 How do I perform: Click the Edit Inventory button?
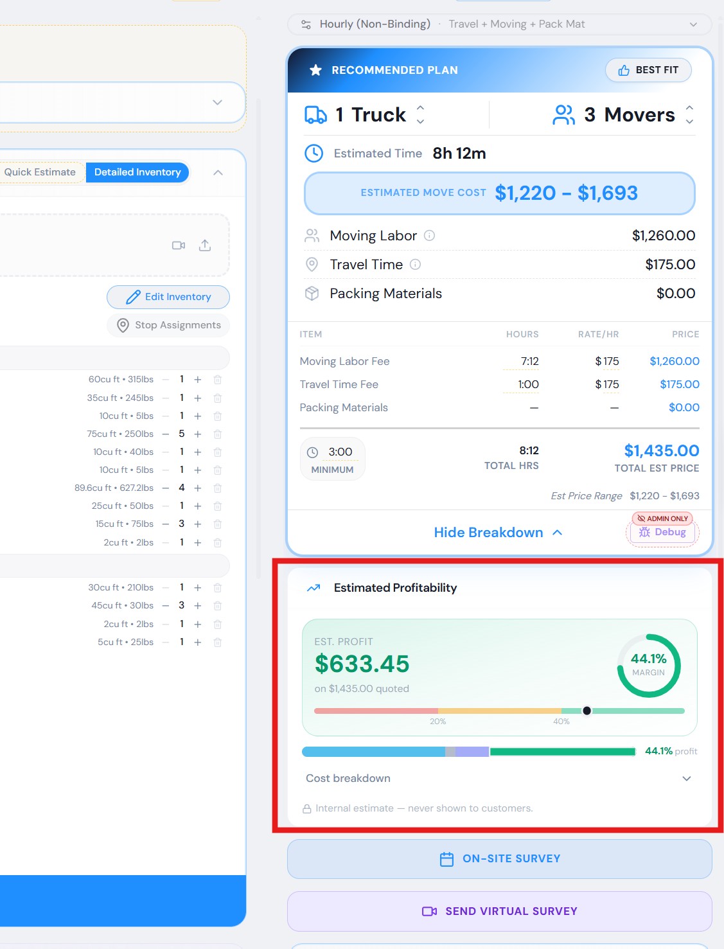tap(168, 297)
